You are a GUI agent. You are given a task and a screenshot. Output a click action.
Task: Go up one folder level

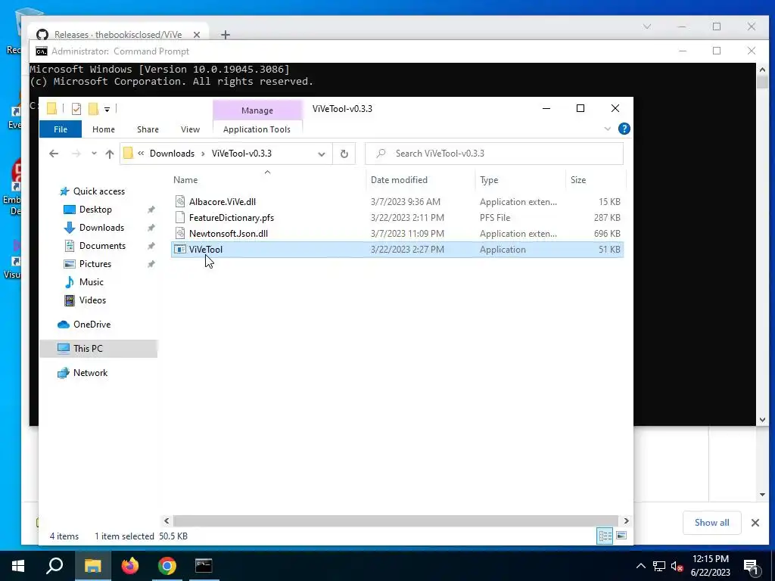pos(110,154)
